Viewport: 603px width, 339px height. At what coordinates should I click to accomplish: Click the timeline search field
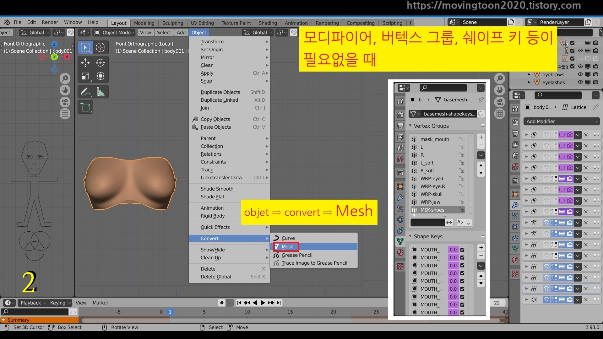click(x=35, y=312)
